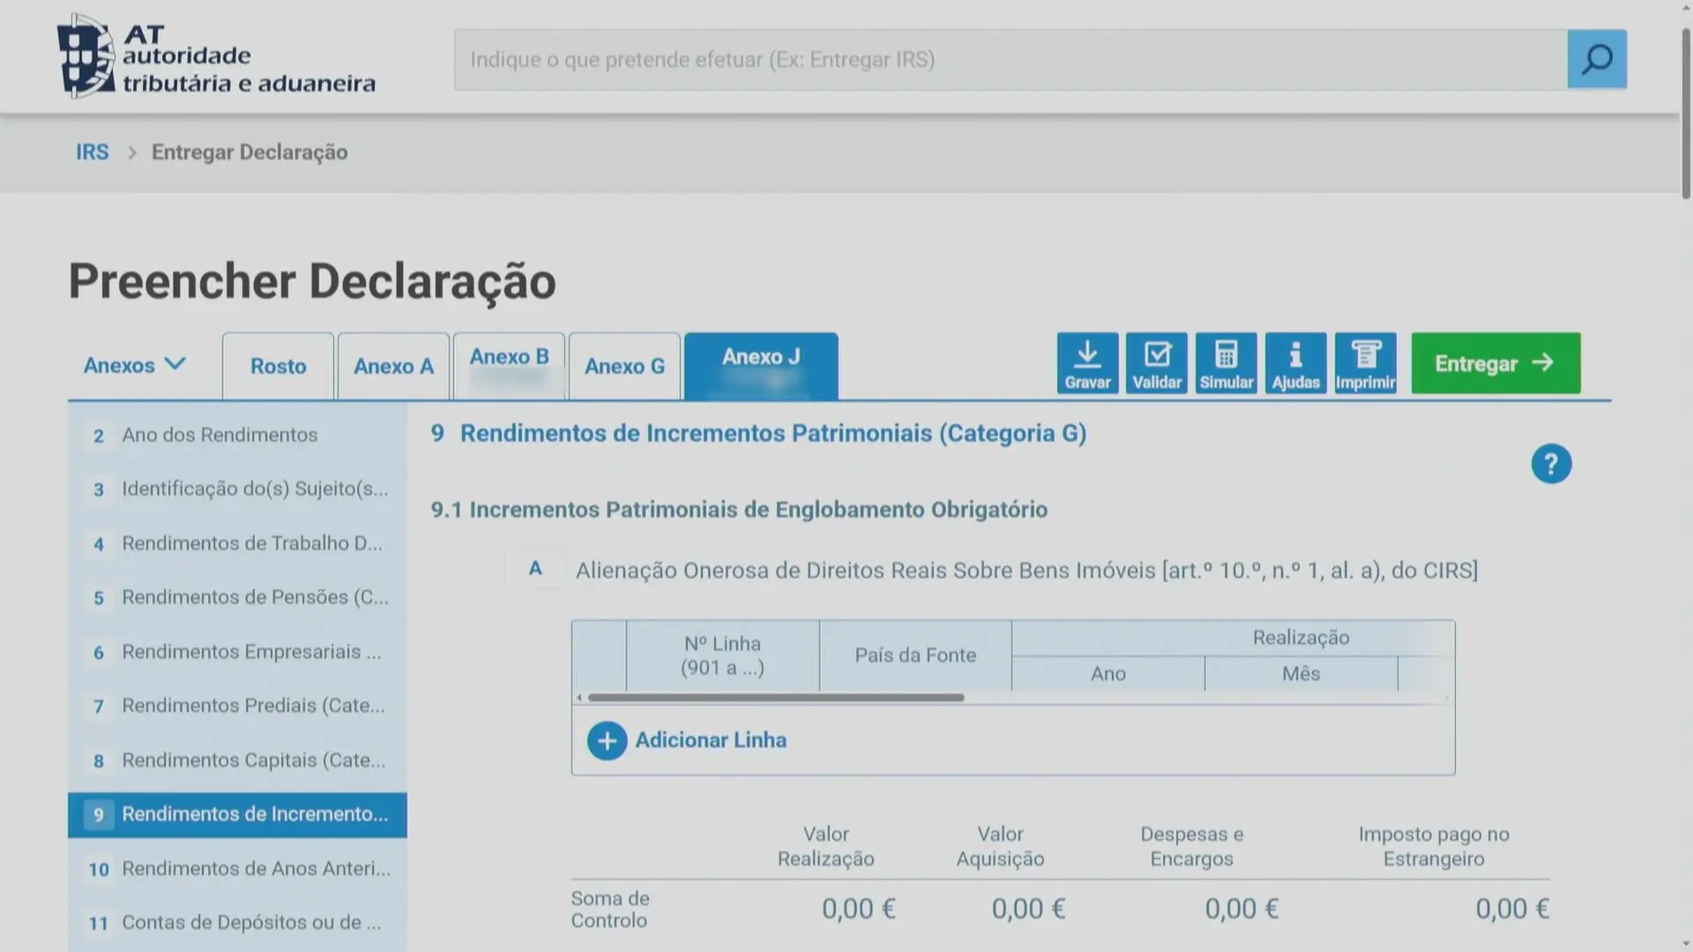Switch to the Anexo A tab
1693x952 pixels.
coord(393,366)
